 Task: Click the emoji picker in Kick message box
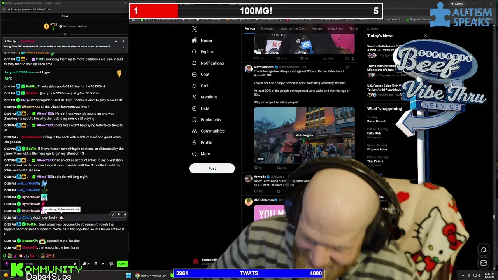coord(75,264)
